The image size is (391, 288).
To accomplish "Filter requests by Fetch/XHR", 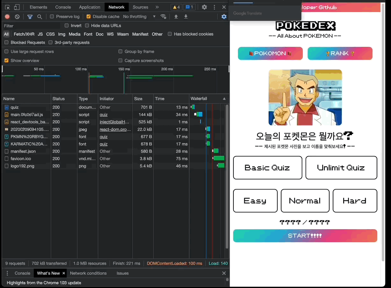I will 24,34.
